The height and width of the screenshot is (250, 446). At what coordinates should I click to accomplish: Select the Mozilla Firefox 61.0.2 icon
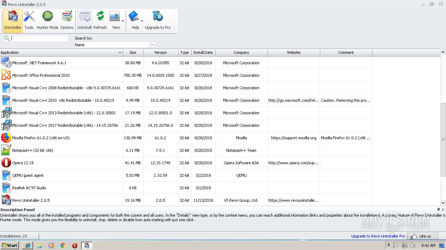click(x=6, y=138)
